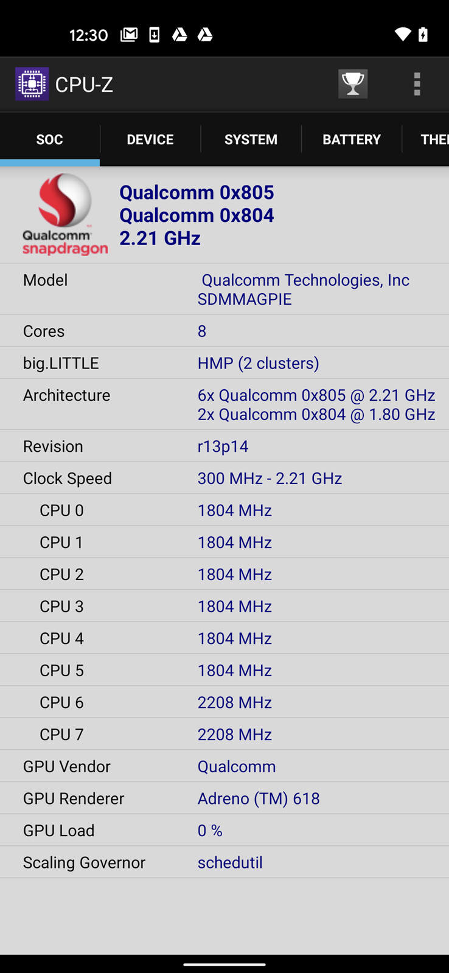The image size is (449, 973).
Task: Tap the Scaling Governor schedutil row
Action: tap(224, 862)
